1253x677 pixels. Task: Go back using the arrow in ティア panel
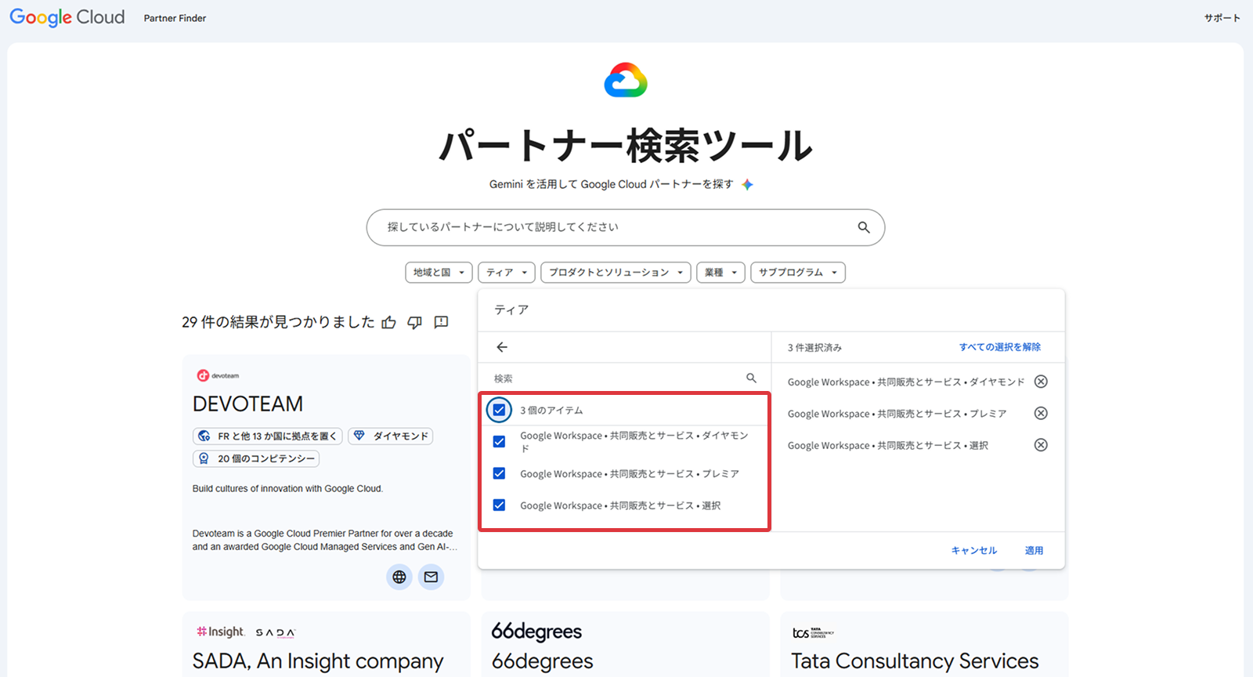point(502,347)
